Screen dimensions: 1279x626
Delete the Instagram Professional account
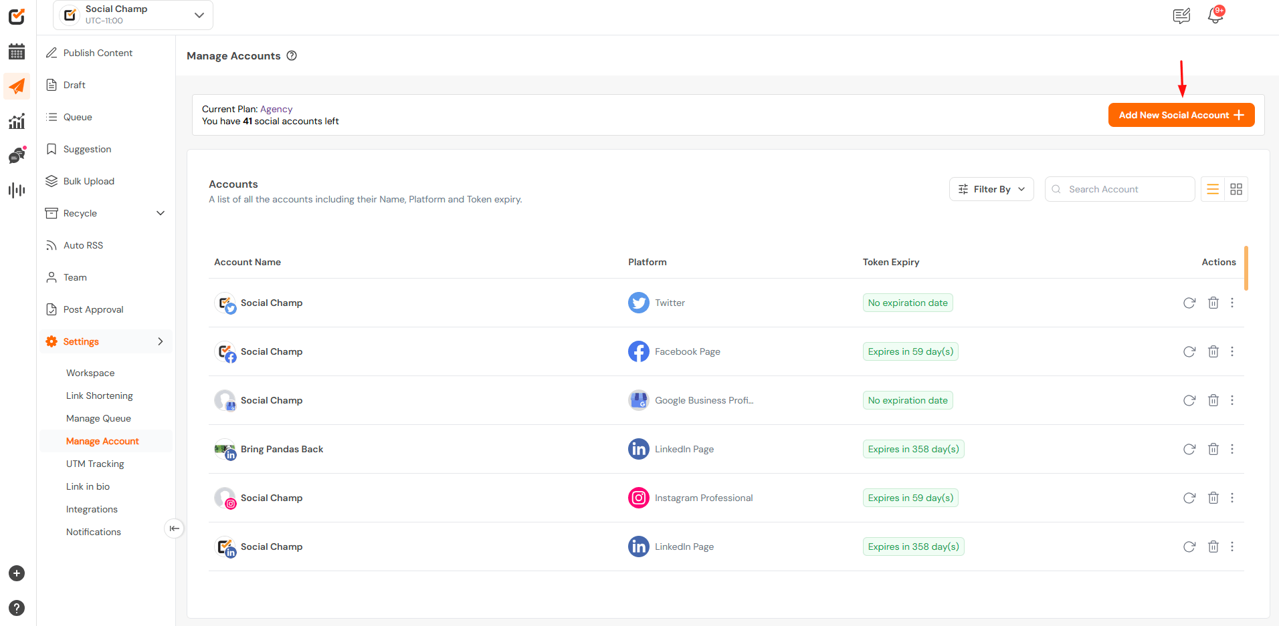[1213, 498]
